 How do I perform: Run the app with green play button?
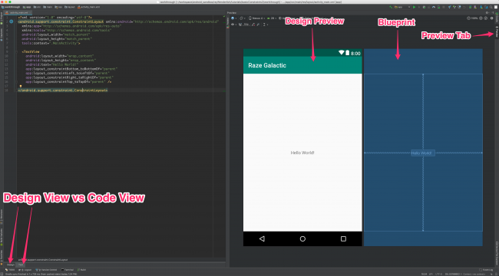pos(414,7)
